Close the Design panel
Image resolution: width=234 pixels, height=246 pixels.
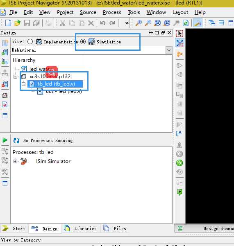(169, 33)
